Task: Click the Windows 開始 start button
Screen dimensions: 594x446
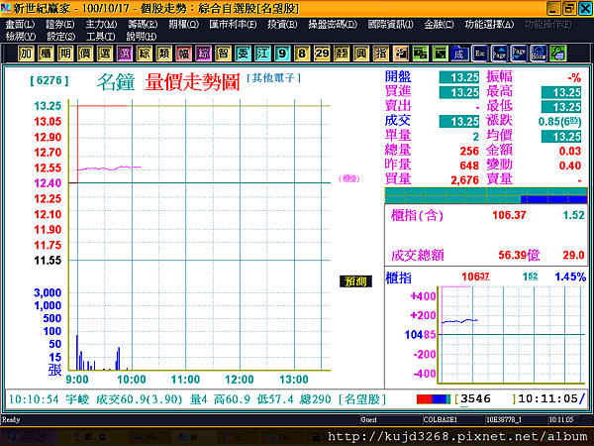Action: [x=29, y=437]
